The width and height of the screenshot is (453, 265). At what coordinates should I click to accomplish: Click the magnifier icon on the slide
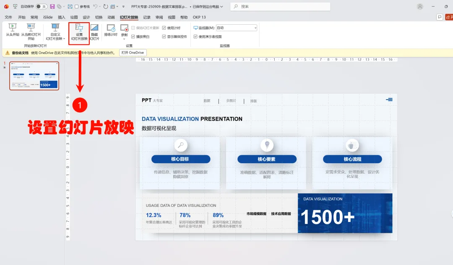point(181,145)
